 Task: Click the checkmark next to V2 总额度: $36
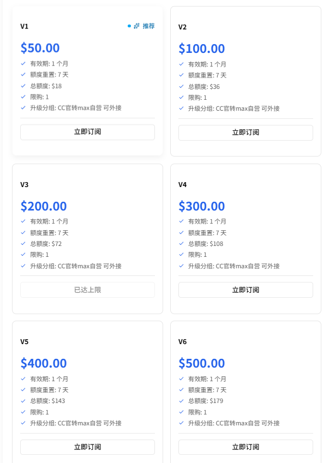(x=181, y=86)
